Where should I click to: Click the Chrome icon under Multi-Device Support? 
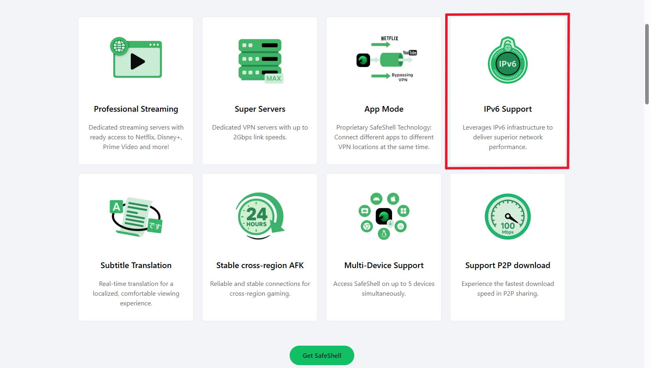(x=366, y=227)
